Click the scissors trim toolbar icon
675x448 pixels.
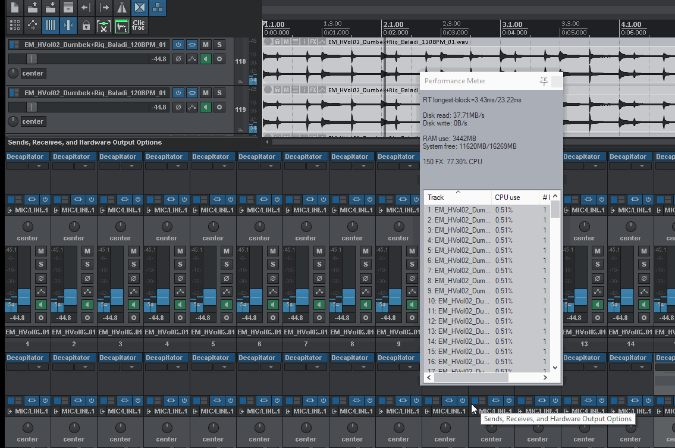[x=103, y=26]
